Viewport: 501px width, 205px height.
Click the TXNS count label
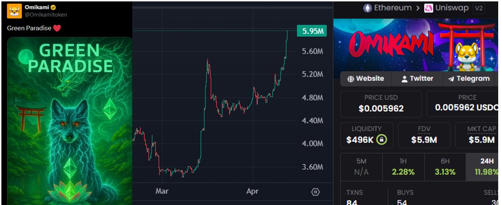point(354,192)
